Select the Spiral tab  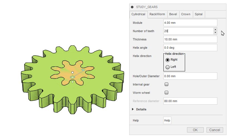click(199, 14)
